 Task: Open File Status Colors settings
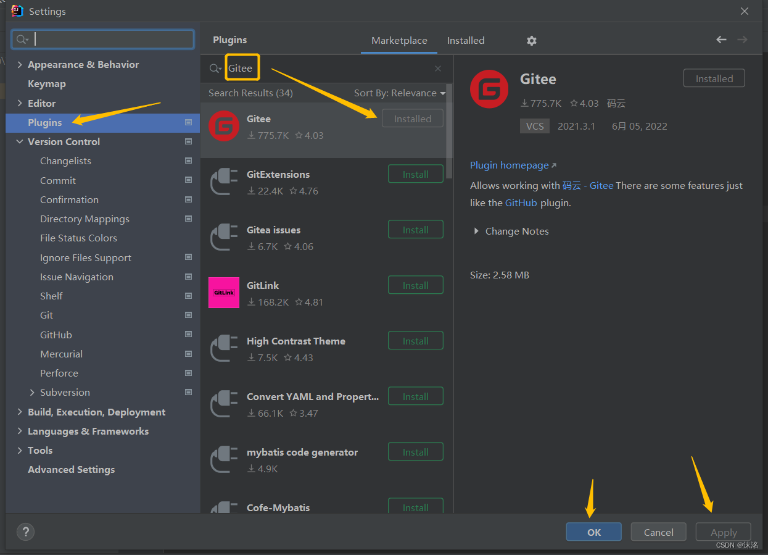pyautogui.click(x=78, y=238)
